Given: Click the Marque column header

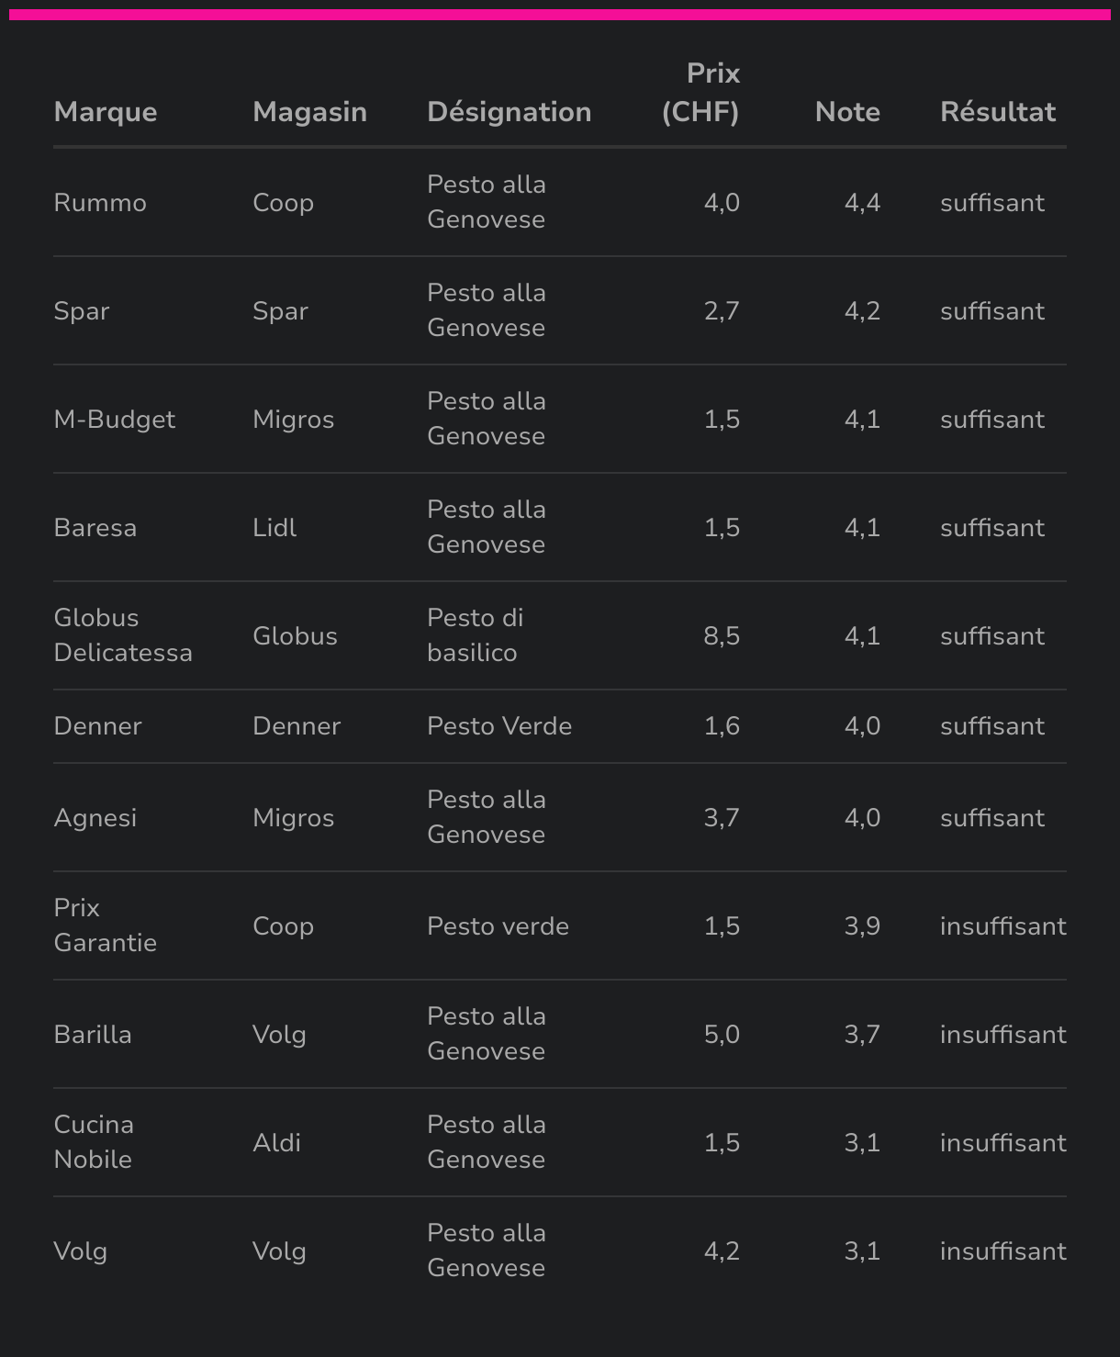Looking at the screenshot, I should pyautogui.click(x=106, y=112).
